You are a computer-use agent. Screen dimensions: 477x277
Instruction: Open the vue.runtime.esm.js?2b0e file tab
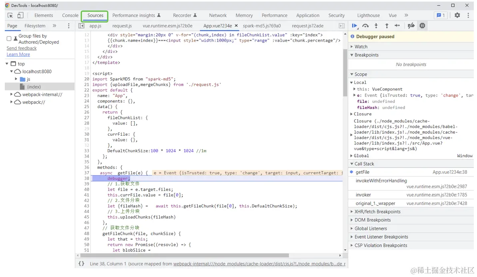click(x=167, y=26)
